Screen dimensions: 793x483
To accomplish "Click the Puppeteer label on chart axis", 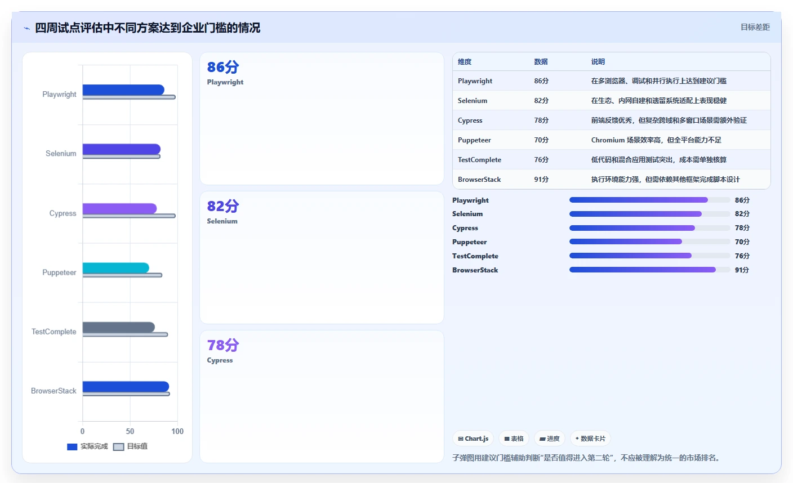I will [59, 272].
